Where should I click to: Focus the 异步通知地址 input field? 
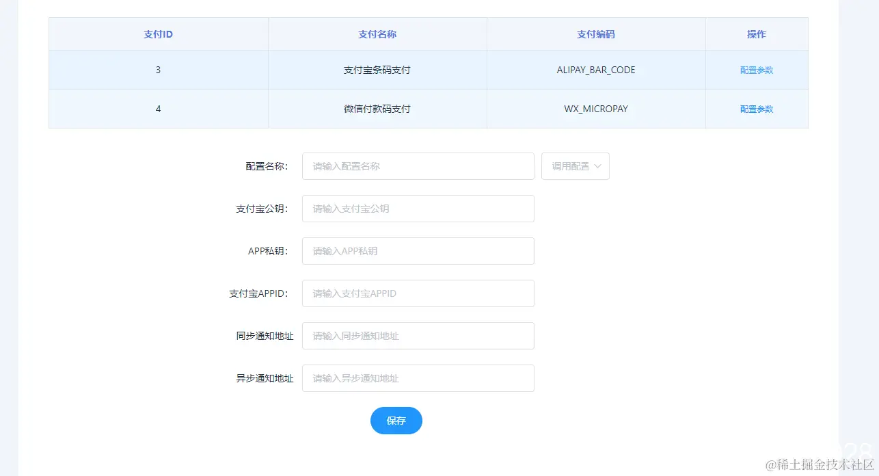pos(418,378)
